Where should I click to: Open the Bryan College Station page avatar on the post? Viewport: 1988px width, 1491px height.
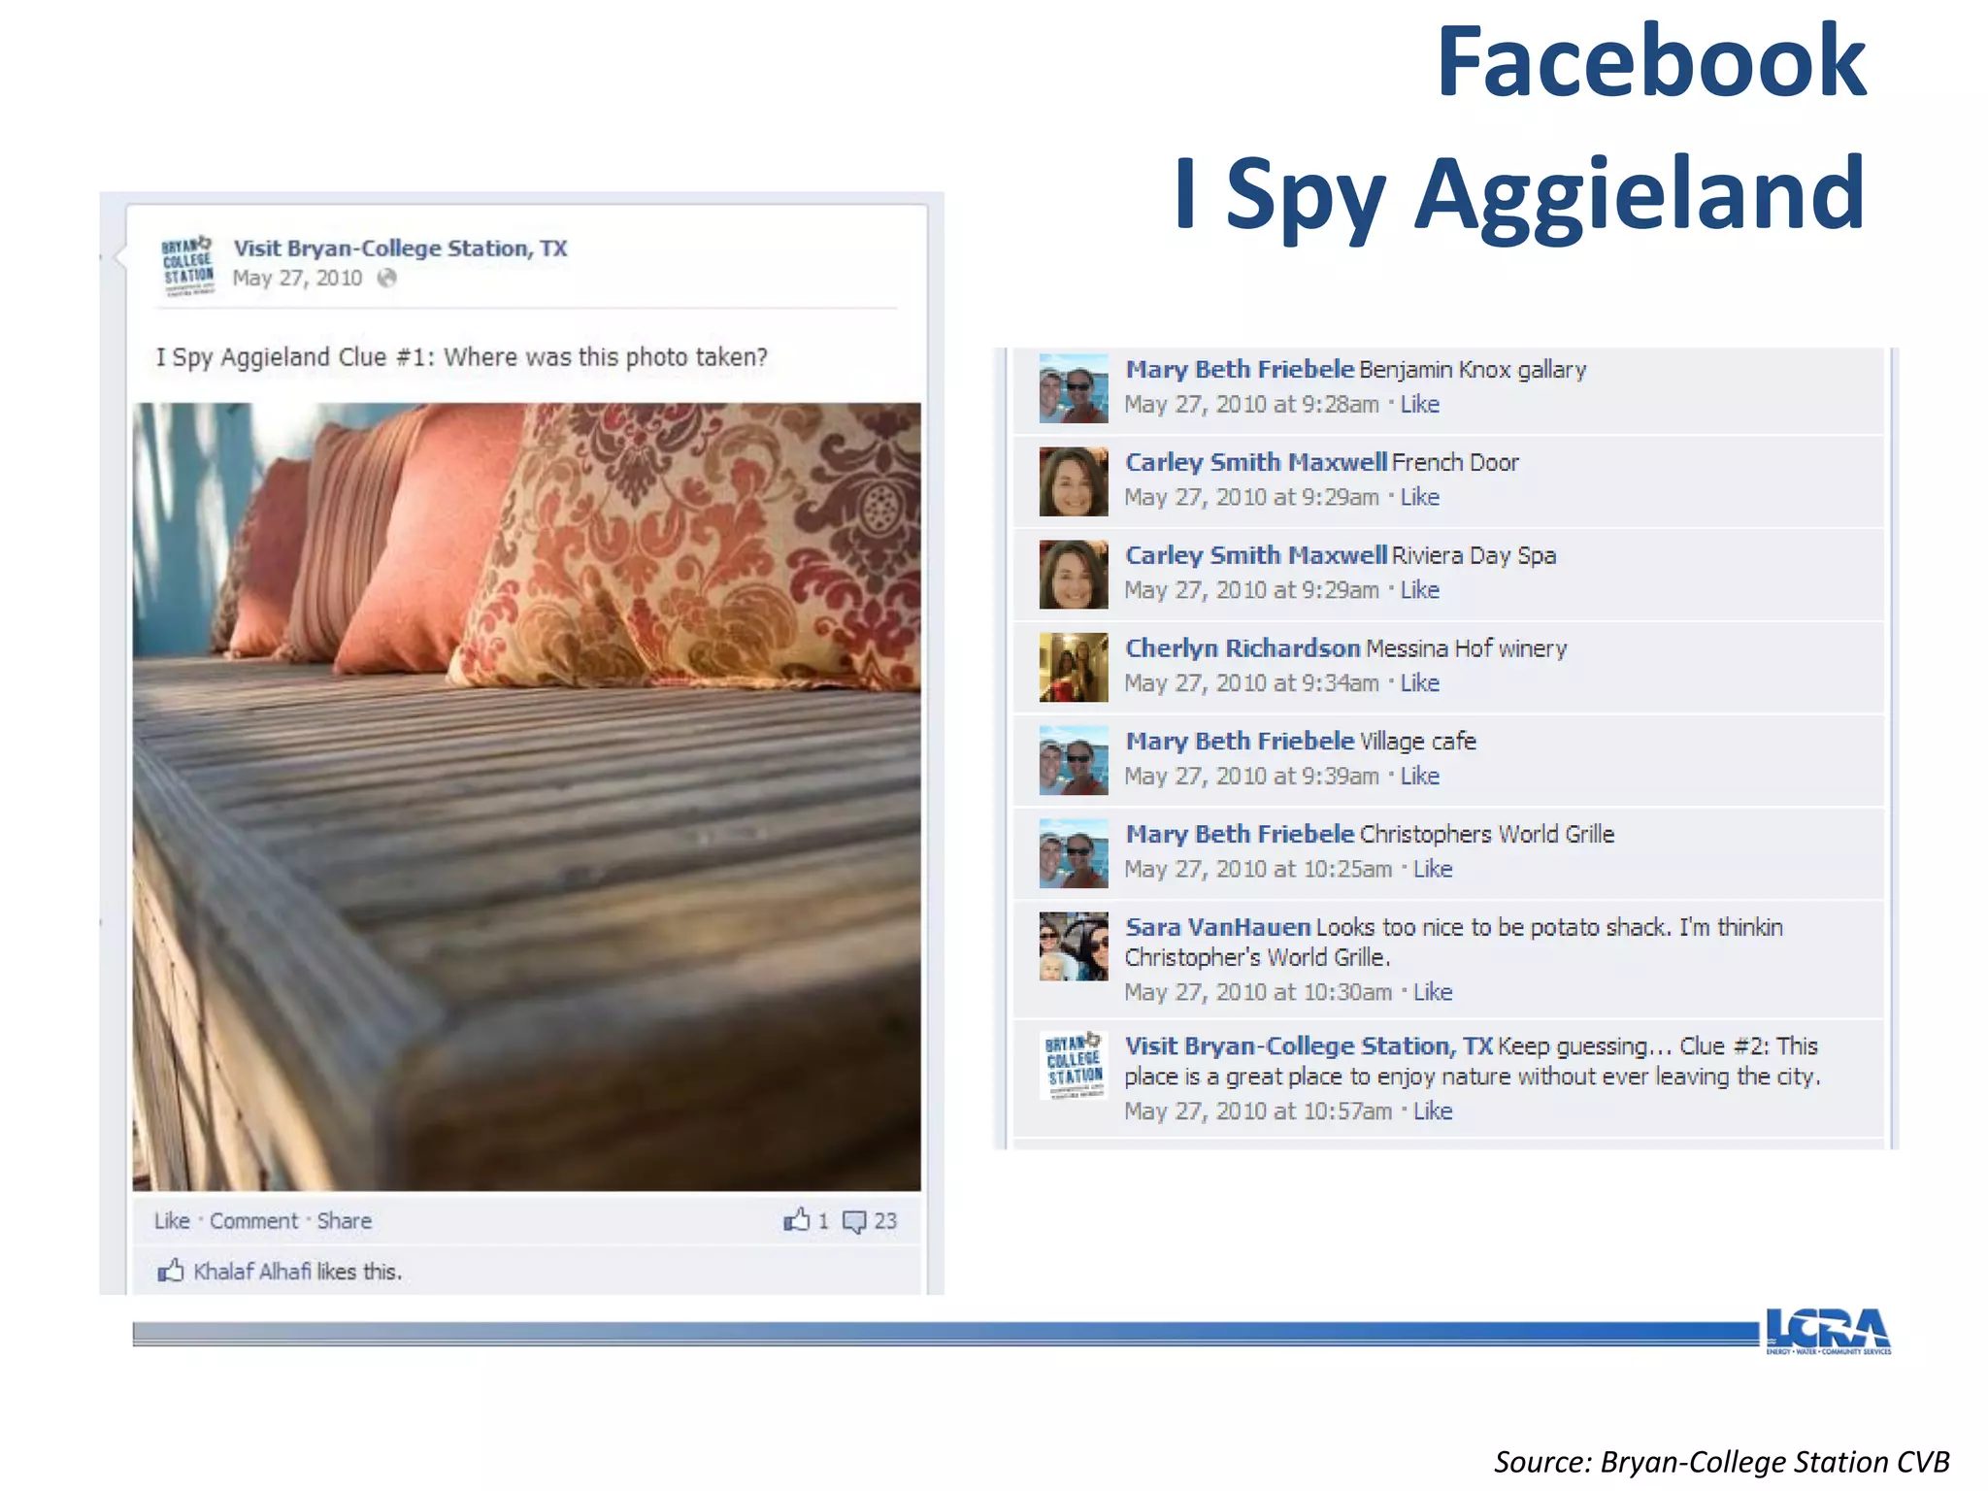coord(187,264)
